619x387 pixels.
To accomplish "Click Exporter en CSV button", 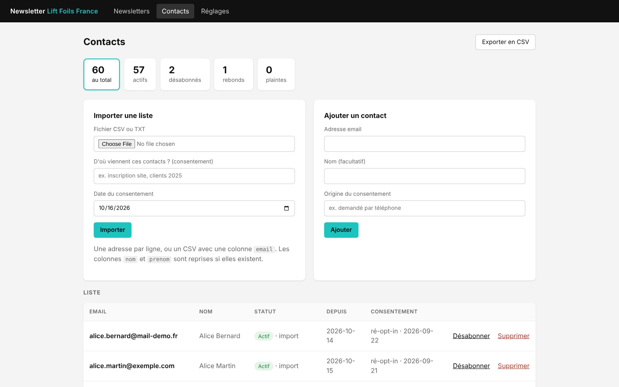I will click(505, 42).
